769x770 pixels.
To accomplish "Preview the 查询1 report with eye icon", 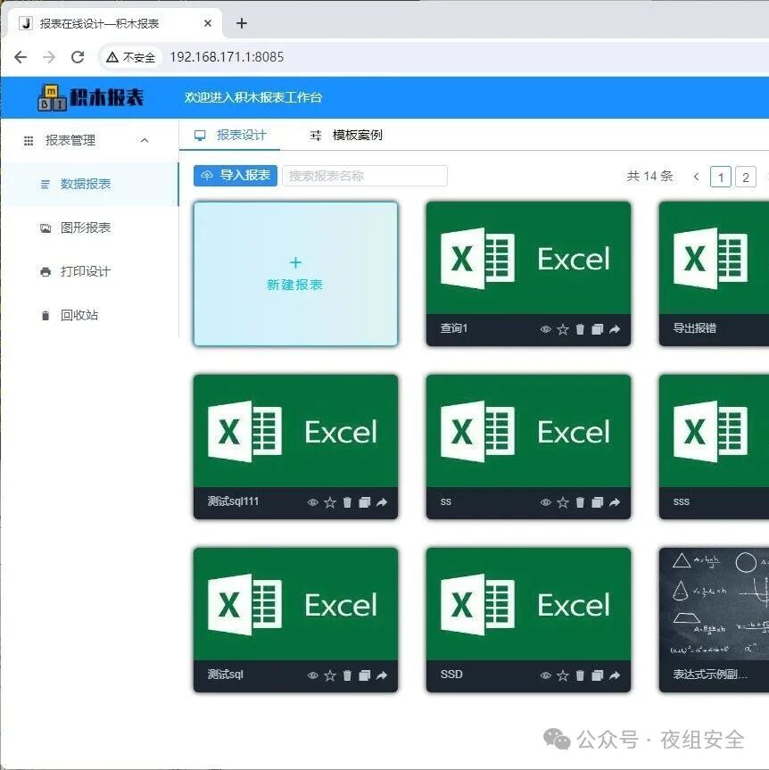I will coord(545,329).
